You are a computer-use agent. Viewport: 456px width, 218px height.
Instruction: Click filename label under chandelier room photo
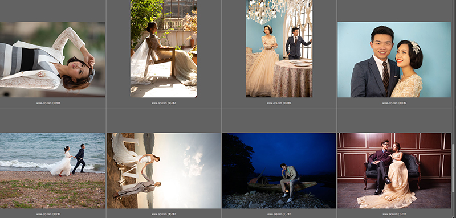pos(279,103)
